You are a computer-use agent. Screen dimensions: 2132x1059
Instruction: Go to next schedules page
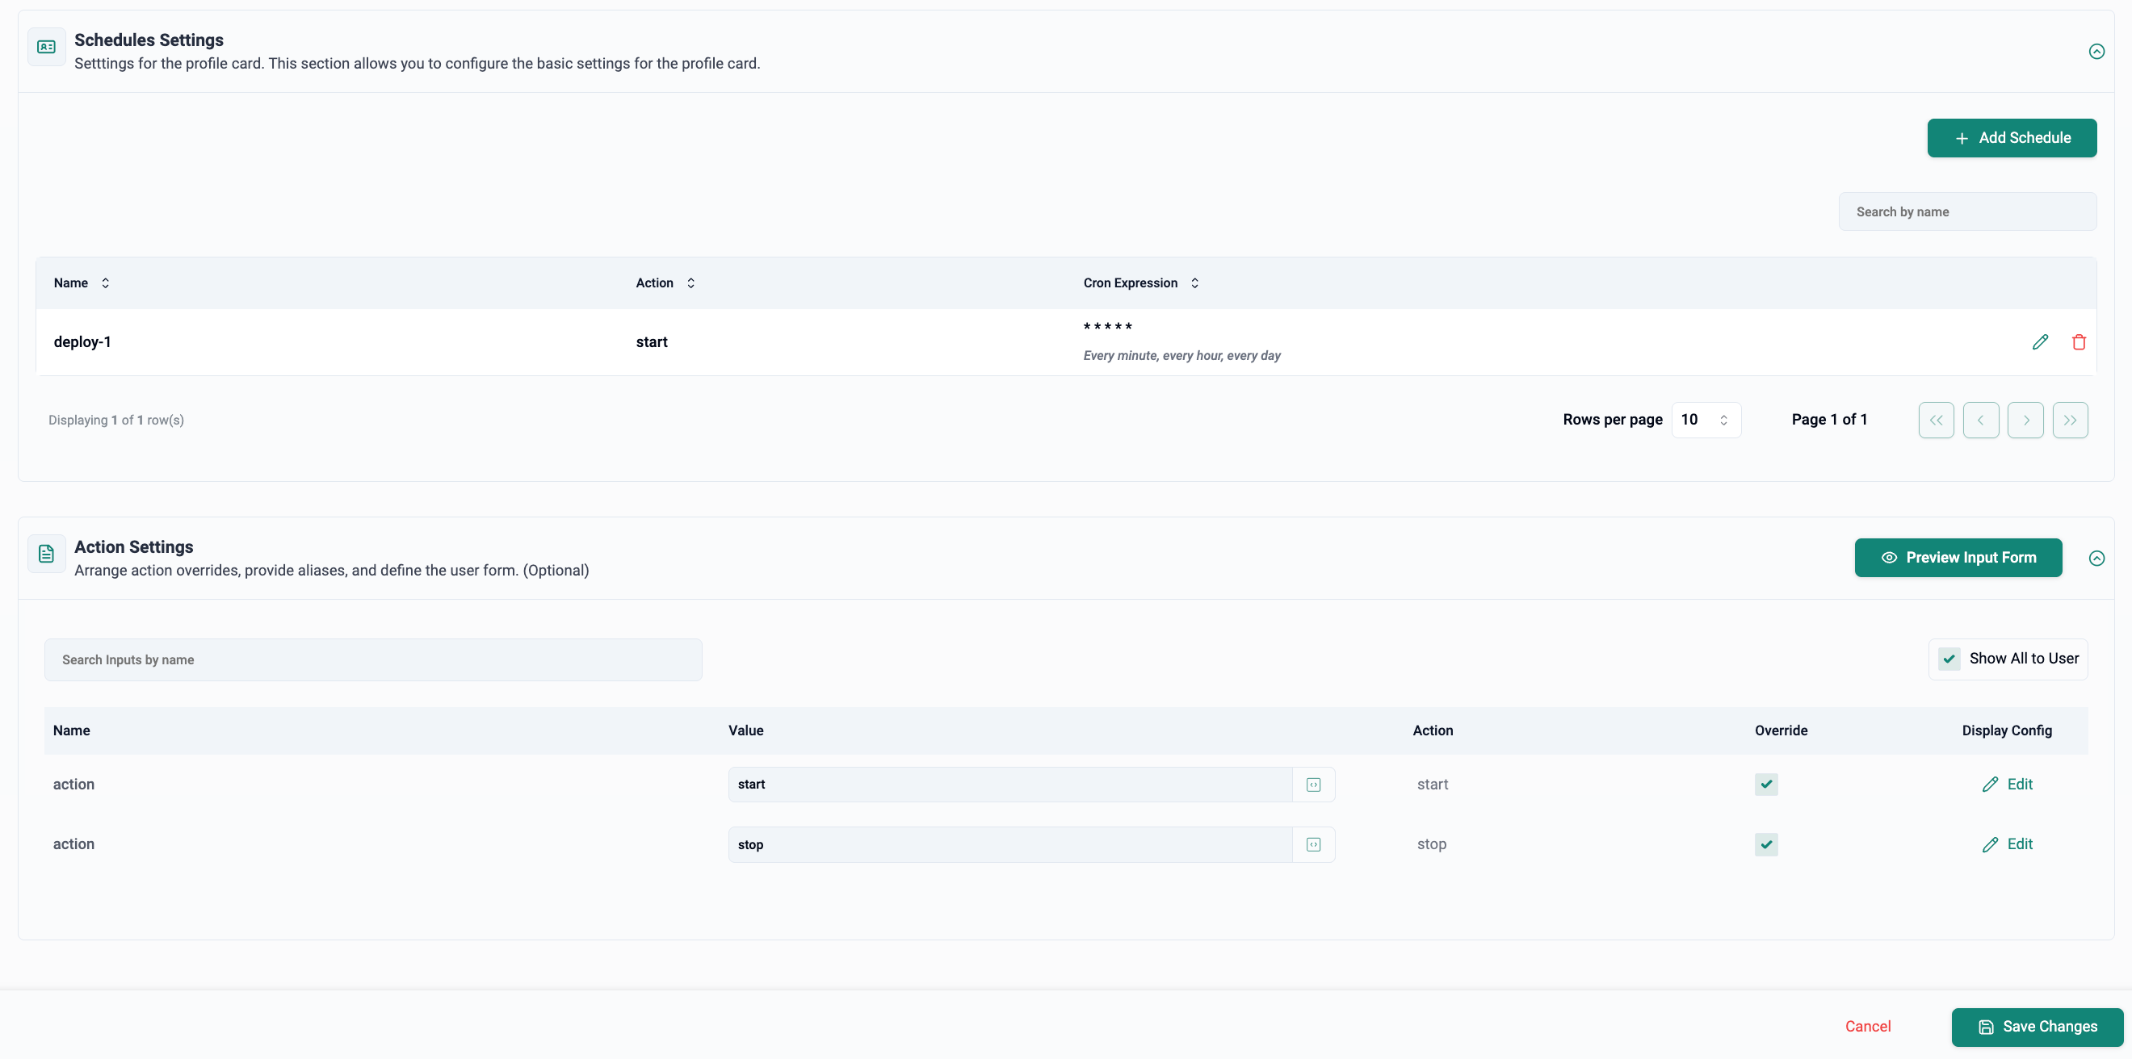2025,421
